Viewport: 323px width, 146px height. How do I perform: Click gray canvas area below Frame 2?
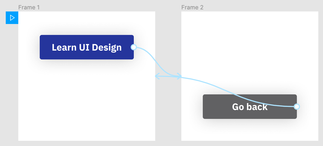(250, 143)
